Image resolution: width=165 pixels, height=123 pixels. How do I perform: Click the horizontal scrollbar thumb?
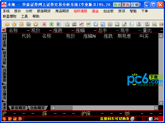64,108
